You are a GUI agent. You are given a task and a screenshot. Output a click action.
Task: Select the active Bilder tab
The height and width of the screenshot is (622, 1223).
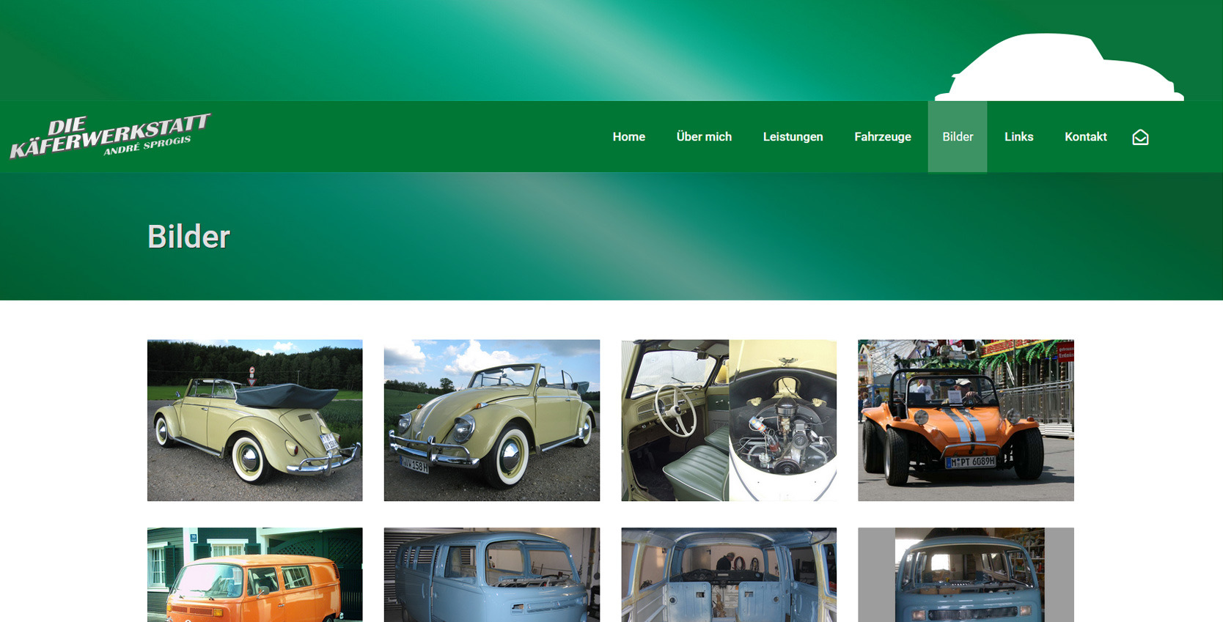click(x=957, y=137)
